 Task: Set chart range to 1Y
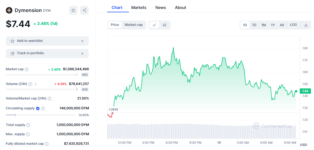pyautogui.click(x=273, y=25)
